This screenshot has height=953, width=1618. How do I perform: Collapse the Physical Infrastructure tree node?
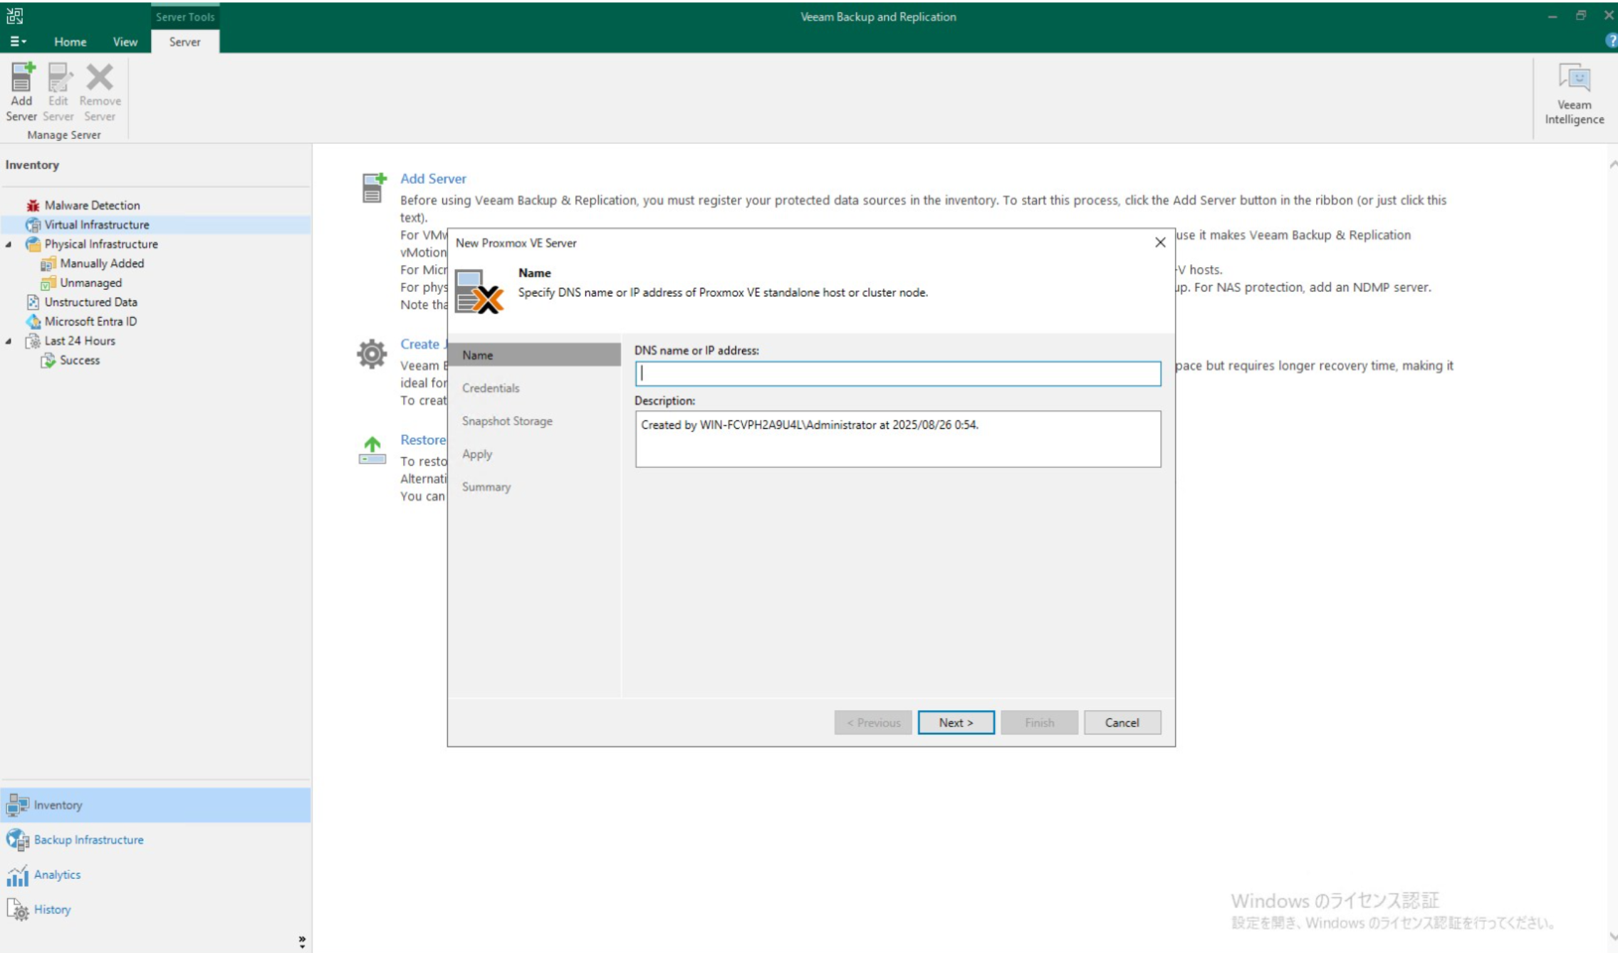(9, 244)
